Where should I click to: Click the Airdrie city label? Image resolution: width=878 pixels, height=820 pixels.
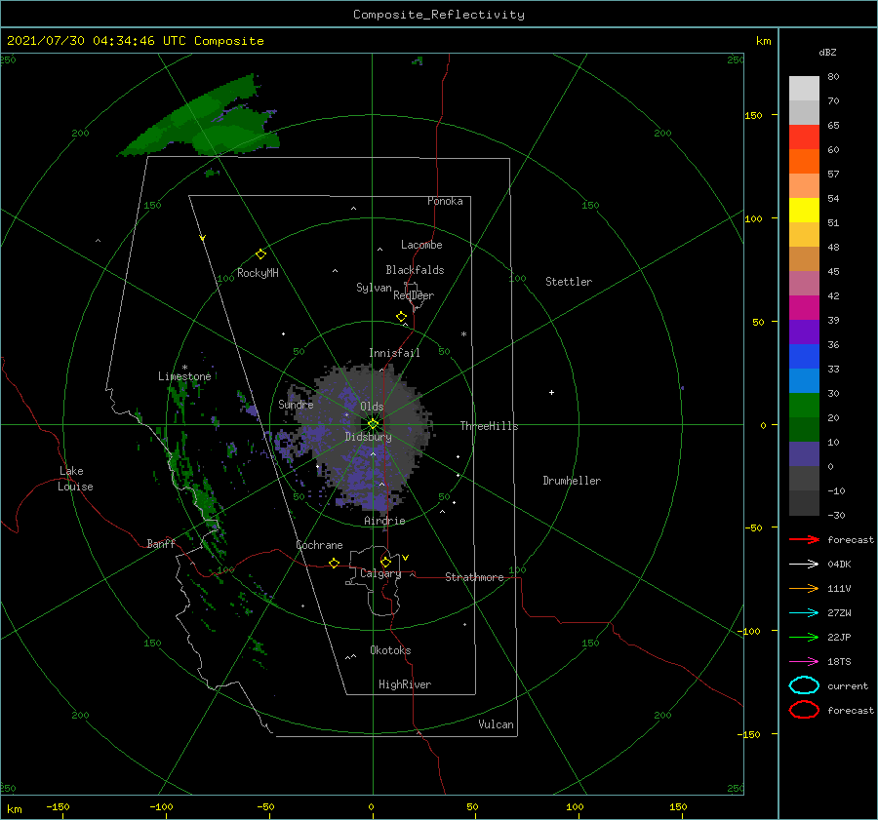pos(384,521)
